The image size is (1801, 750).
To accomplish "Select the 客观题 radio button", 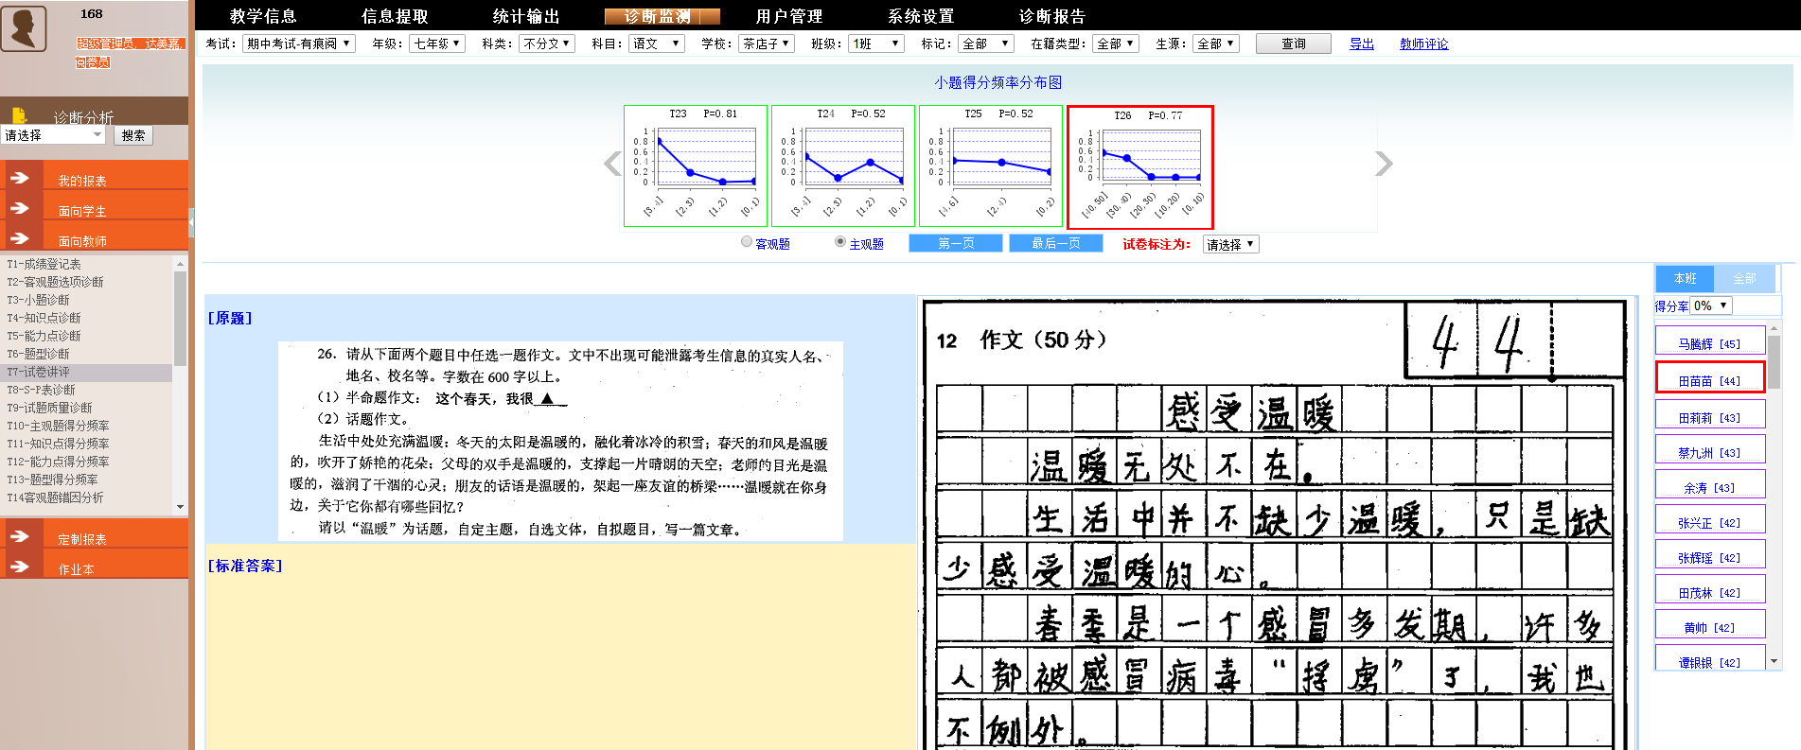I will [x=747, y=242].
